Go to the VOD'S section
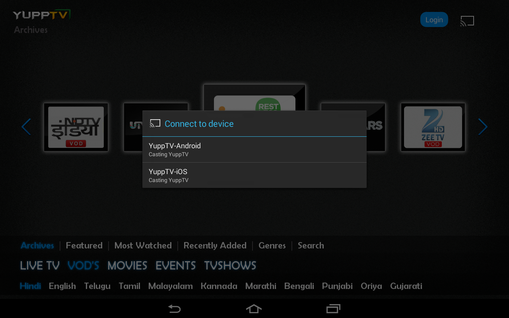509x318 pixels. pyautogui.click(x=84, y=266)
